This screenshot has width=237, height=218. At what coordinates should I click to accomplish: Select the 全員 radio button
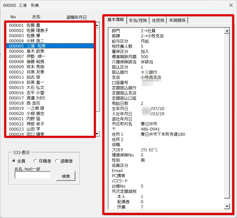point(14,161)
